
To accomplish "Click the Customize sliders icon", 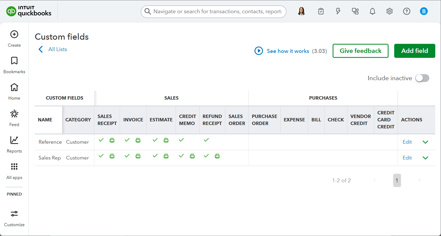I will 14,214.
